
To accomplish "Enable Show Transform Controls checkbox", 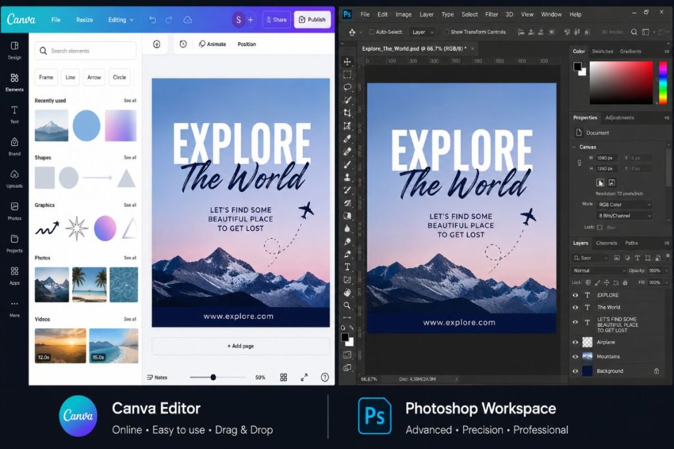I will point(446,32).
